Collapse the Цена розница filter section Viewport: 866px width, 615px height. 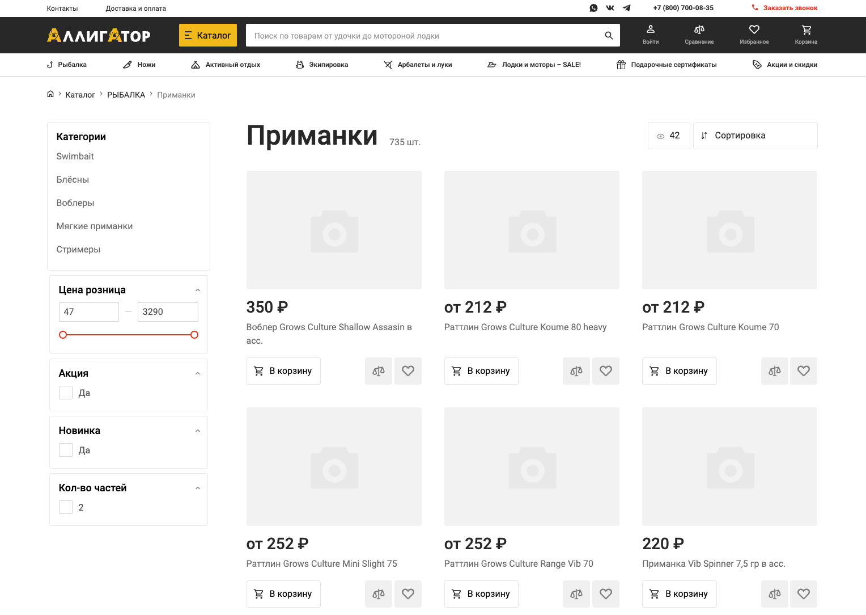(x=198, y=290)
